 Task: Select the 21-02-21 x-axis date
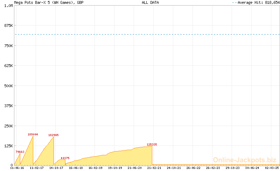pyautogui.click(x=154, y=168)
